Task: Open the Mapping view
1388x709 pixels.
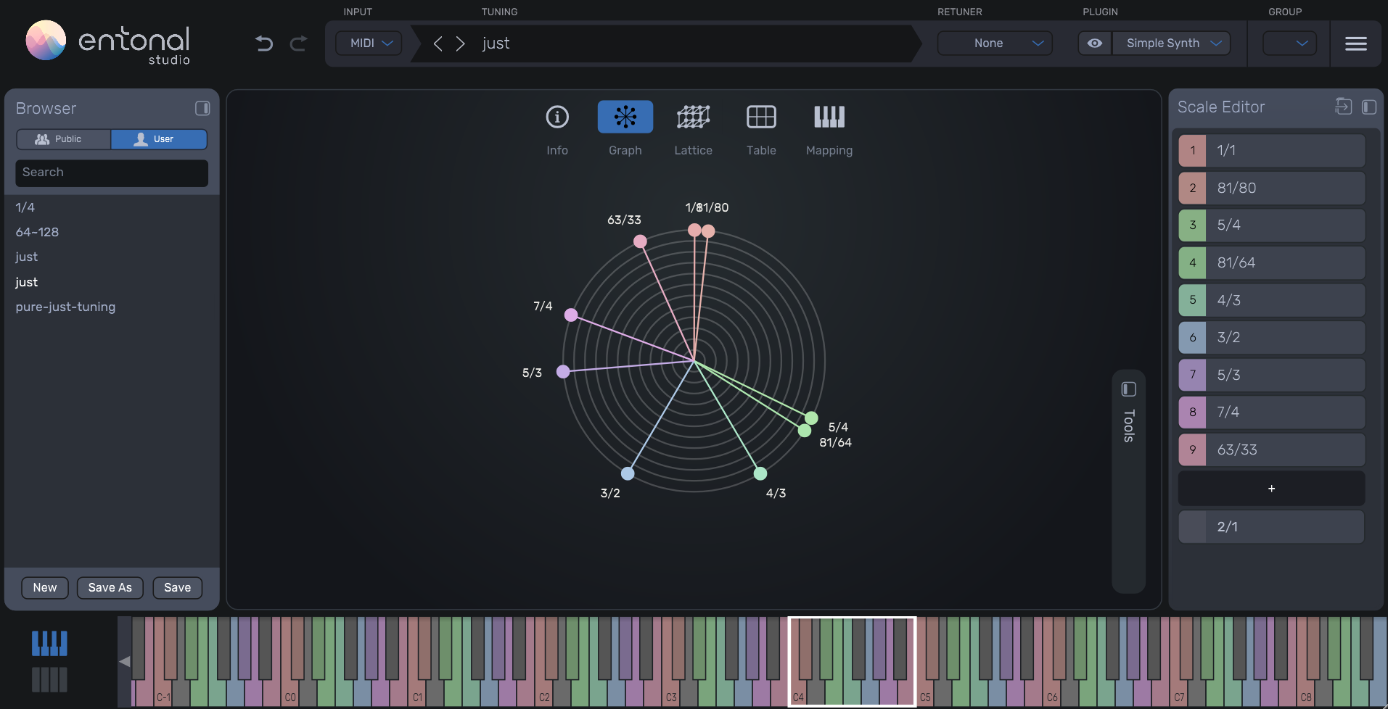Action: pos(829,117)
